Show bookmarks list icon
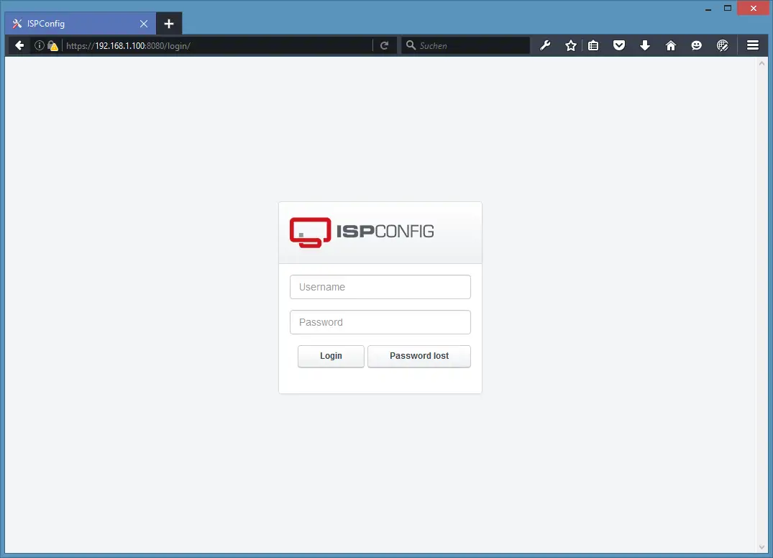Screen dimensions: 773x558 coord(593,45)
